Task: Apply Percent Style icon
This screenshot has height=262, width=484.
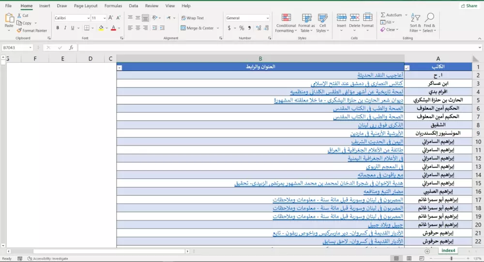Action: [242, 28]
